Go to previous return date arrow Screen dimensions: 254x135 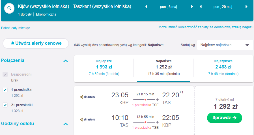201,7
